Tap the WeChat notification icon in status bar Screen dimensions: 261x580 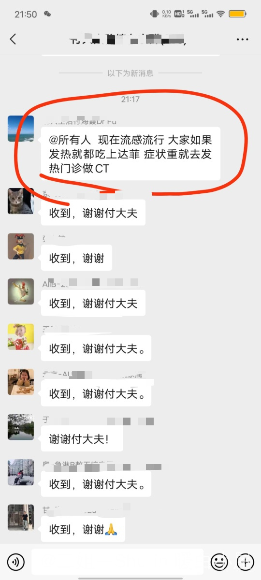[x=47, y=14]
